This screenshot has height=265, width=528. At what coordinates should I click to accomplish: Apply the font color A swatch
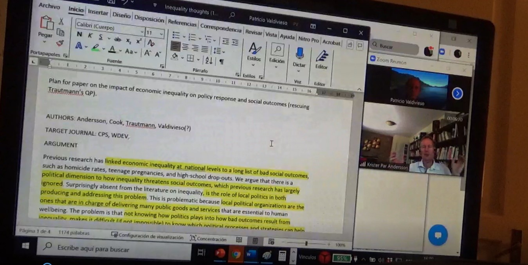click(112, 50)
